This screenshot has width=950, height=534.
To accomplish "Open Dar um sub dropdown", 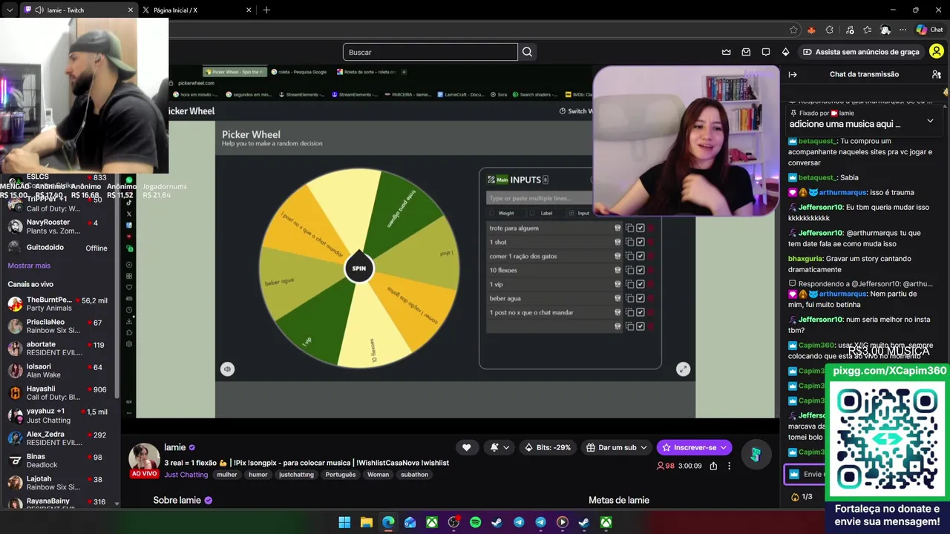I will [617, 447].
